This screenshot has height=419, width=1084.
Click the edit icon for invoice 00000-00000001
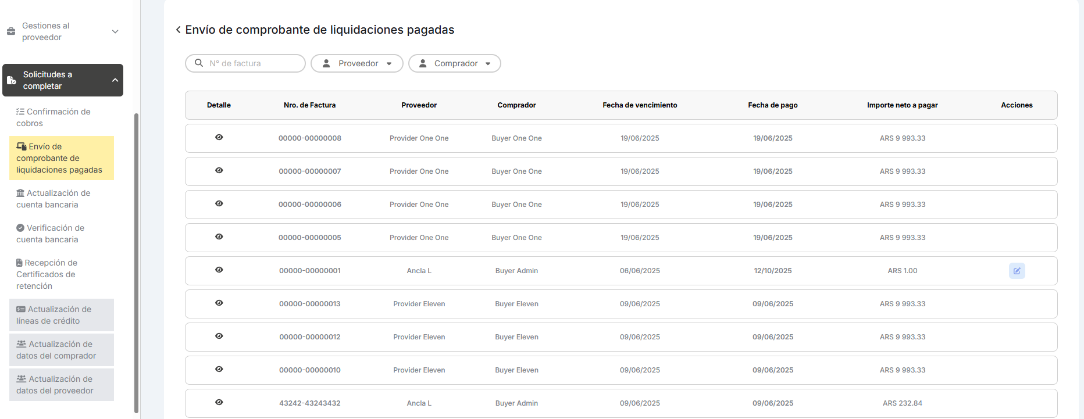pyautogui.click(x=1017, y=271)
